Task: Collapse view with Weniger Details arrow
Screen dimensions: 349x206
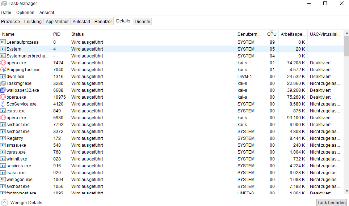Action: tap(4, 202)
